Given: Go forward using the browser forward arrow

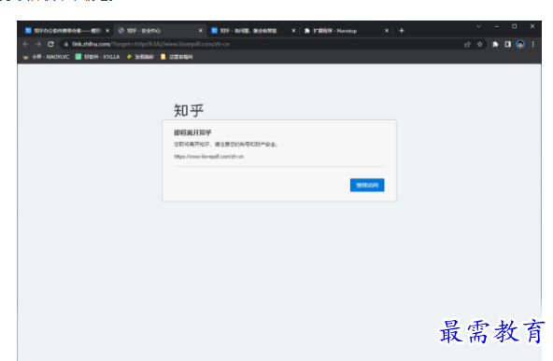Looking at the screenshot, I should pos(38,44).
